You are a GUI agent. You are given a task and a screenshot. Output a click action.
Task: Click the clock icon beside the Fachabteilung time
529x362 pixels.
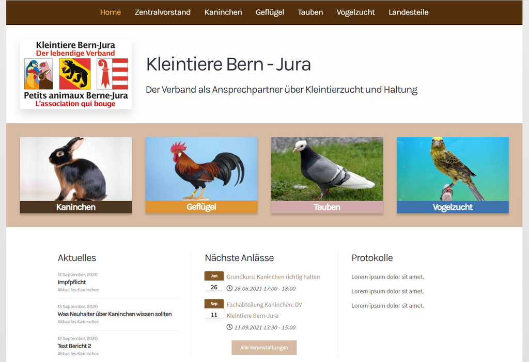point(229,327)
